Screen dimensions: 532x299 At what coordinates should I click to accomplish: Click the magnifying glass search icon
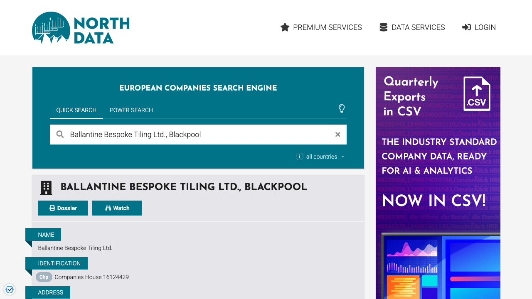point(60,135)
